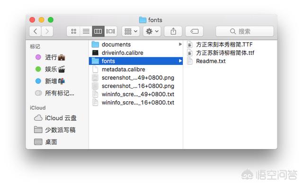Expand the documents folder arrow
This screenshot has height=186, width=303.
[180, 44]
